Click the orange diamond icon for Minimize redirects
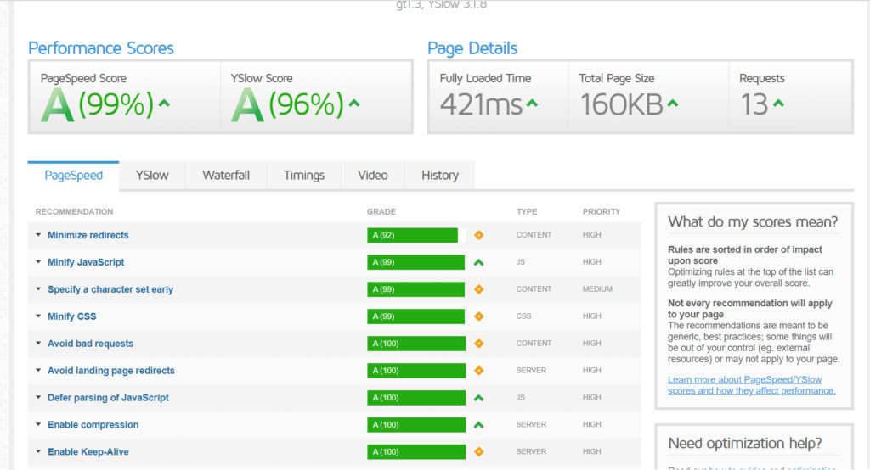Screen dimensions: 870x470 point(479,235)
